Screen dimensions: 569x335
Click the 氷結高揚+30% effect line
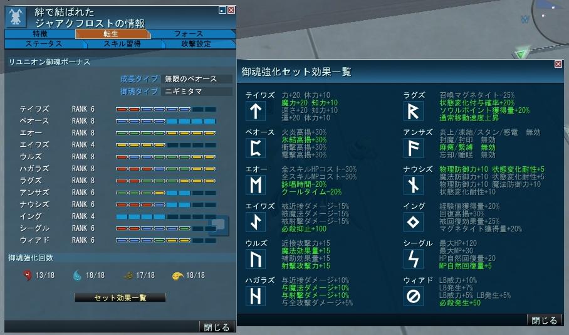[x=304, y=140]
